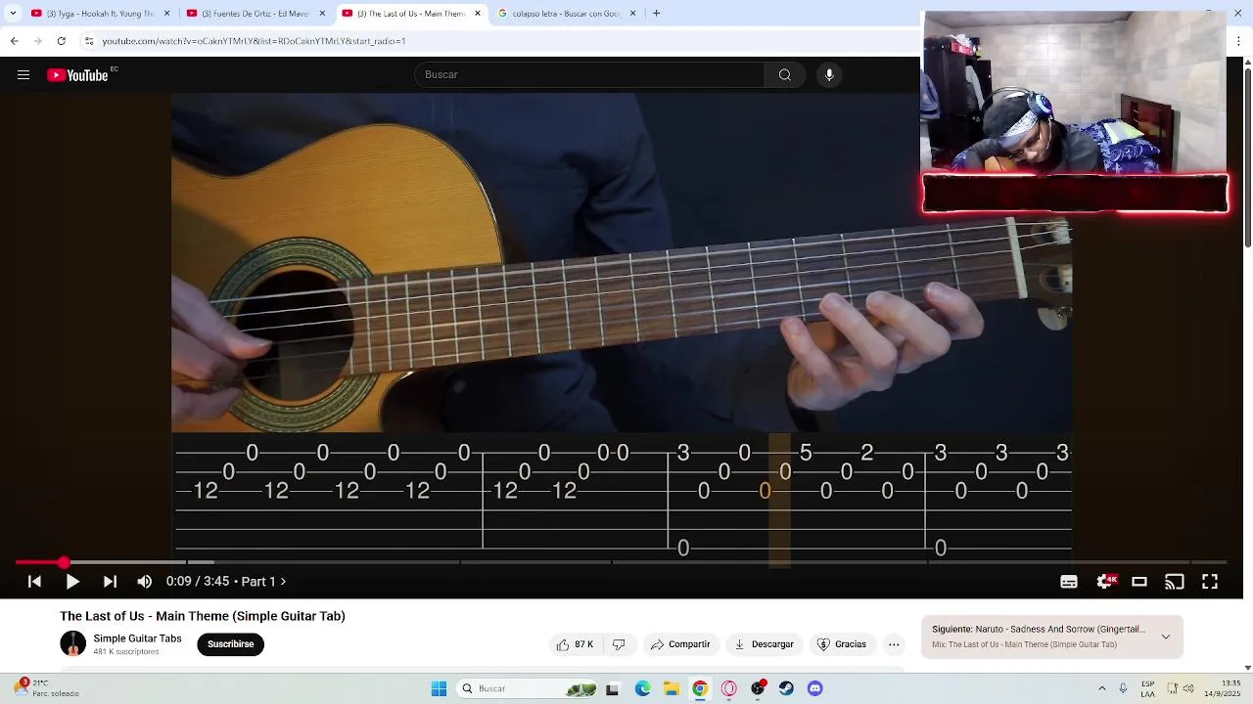
Task: Activate voice search microphone
Action: pos(829,75)
